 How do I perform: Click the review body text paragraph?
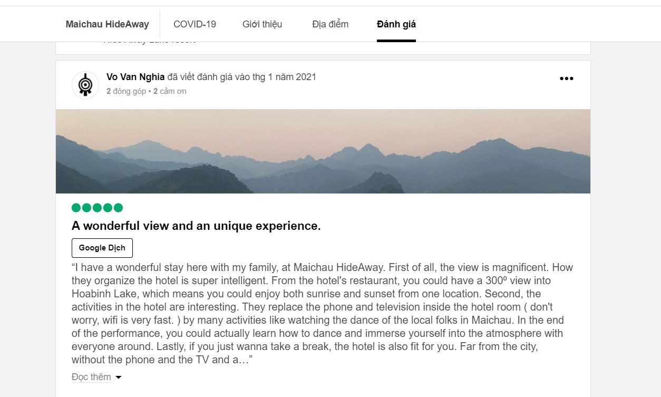pyautogui.click(x=322, y=313)
